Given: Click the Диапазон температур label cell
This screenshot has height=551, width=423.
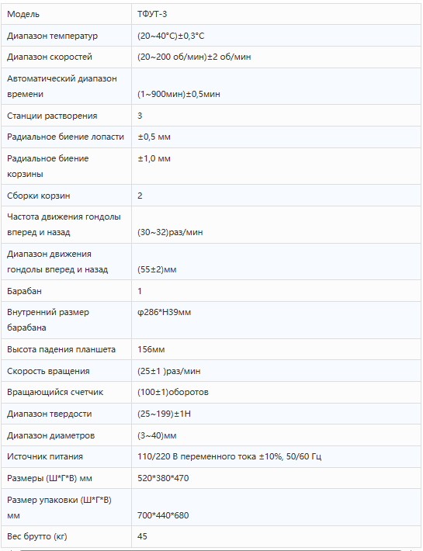Looking at the screenshot, I should [66, 36].
